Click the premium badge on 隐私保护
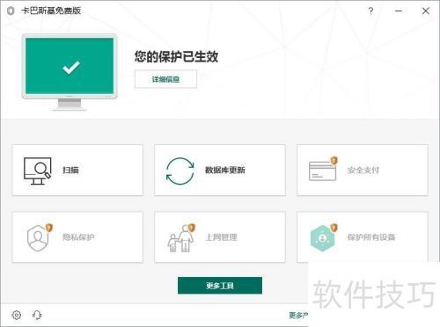Image resolution: width=440 pixels, height=327 pixels. [x=49, y=228]
